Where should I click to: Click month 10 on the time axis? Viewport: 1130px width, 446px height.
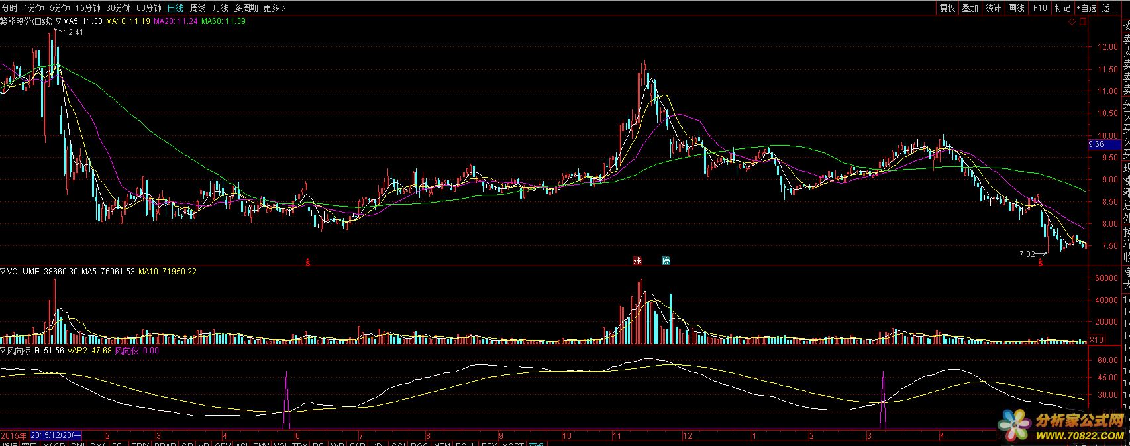566,436
